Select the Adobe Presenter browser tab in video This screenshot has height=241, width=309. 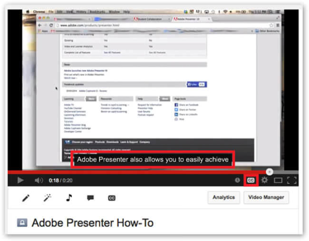[191, 19]
